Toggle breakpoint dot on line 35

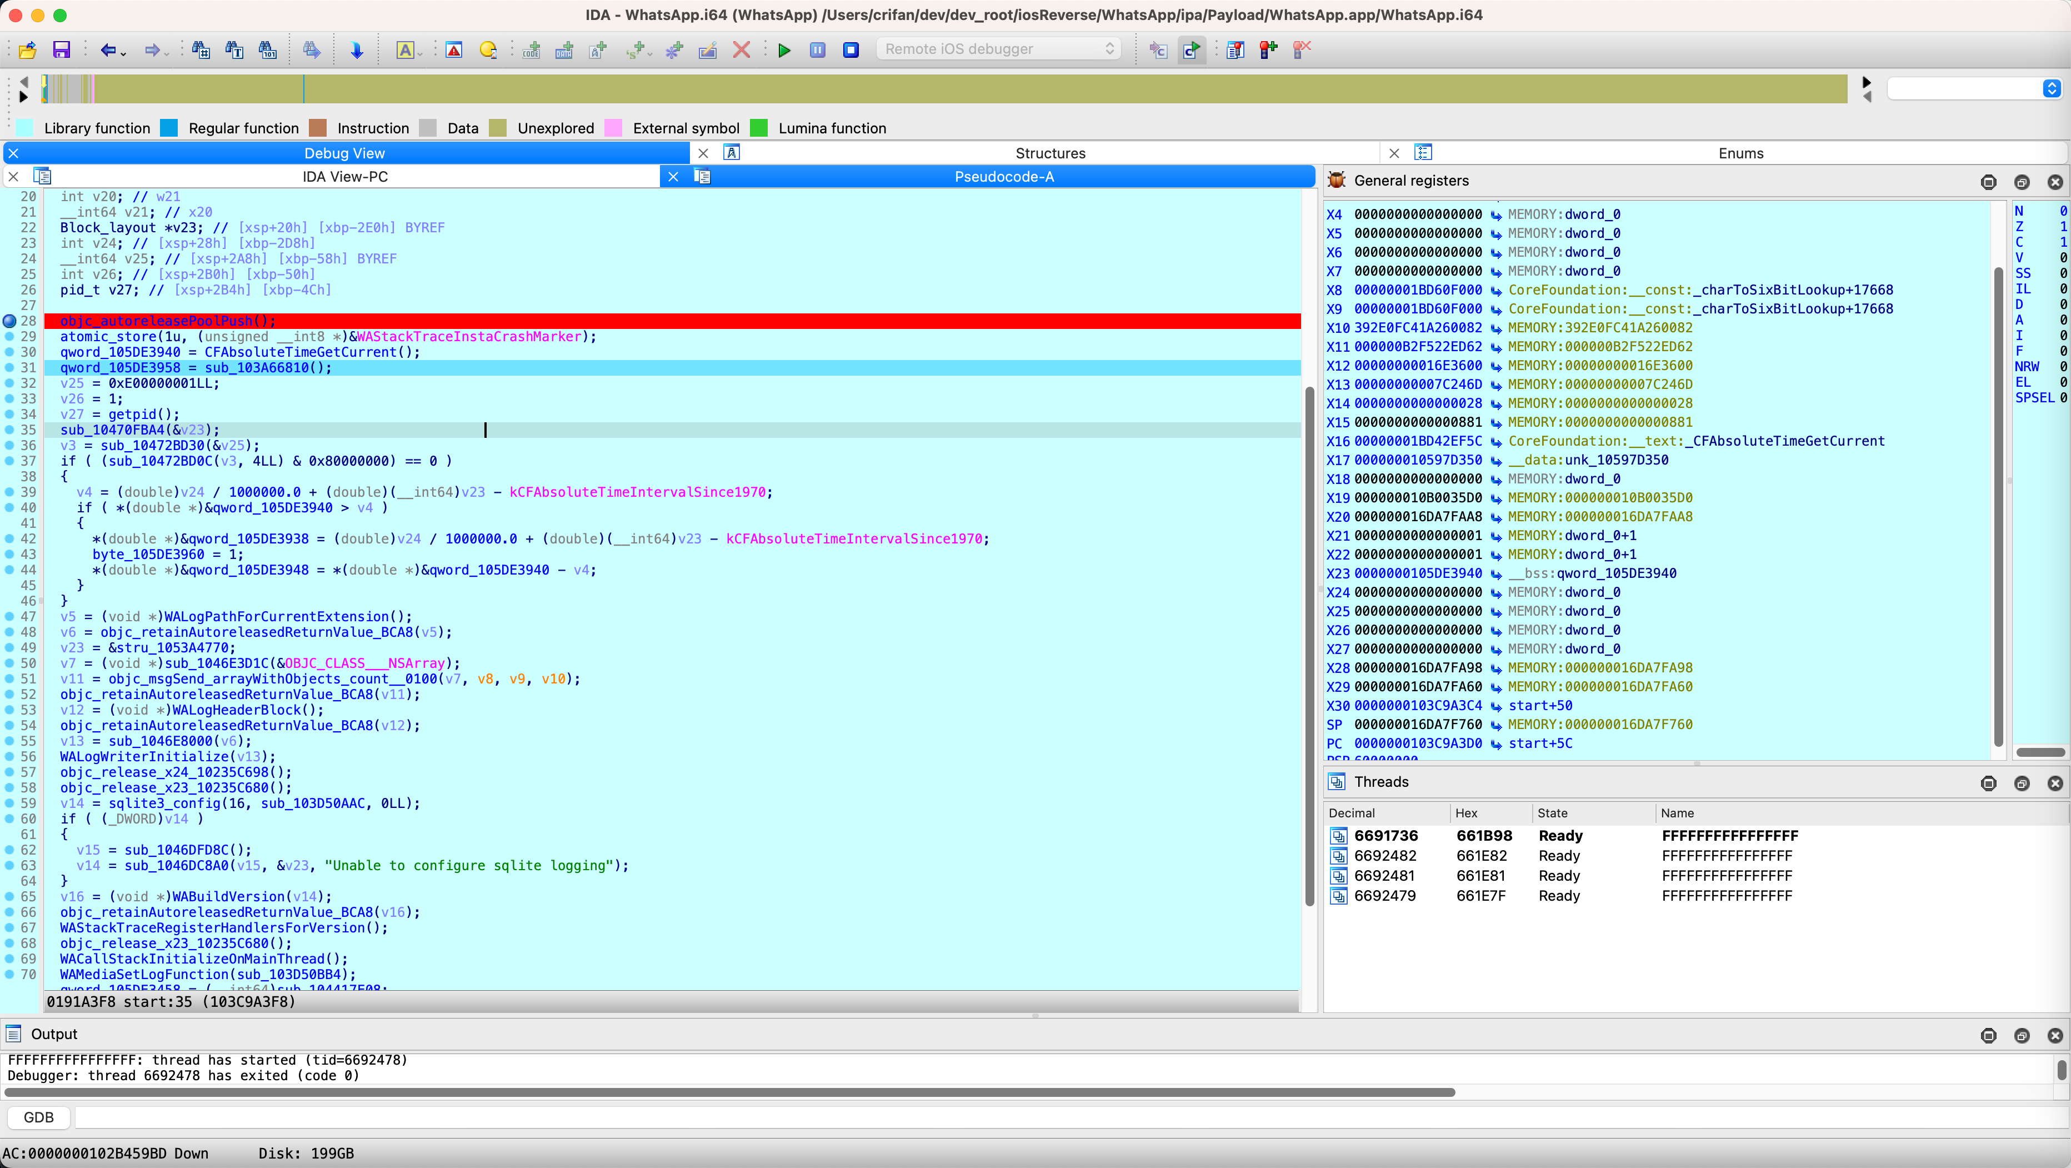[x=9, y=430]
